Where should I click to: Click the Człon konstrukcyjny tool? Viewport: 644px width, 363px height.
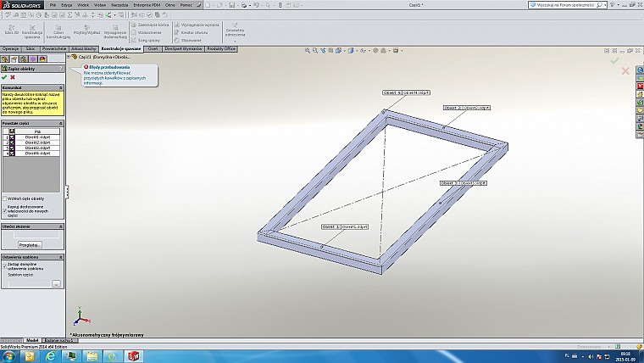(x=58, y=31)
